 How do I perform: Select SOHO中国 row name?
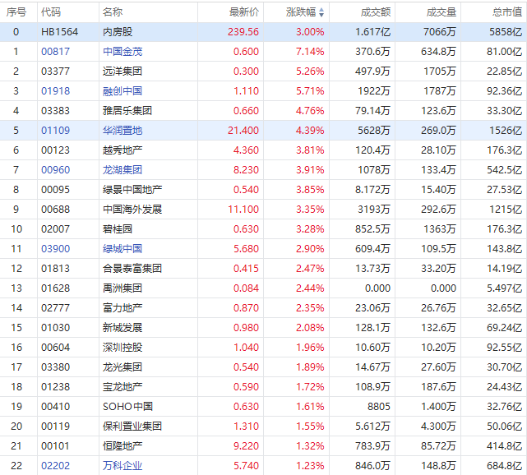click(x=127, y=407)
